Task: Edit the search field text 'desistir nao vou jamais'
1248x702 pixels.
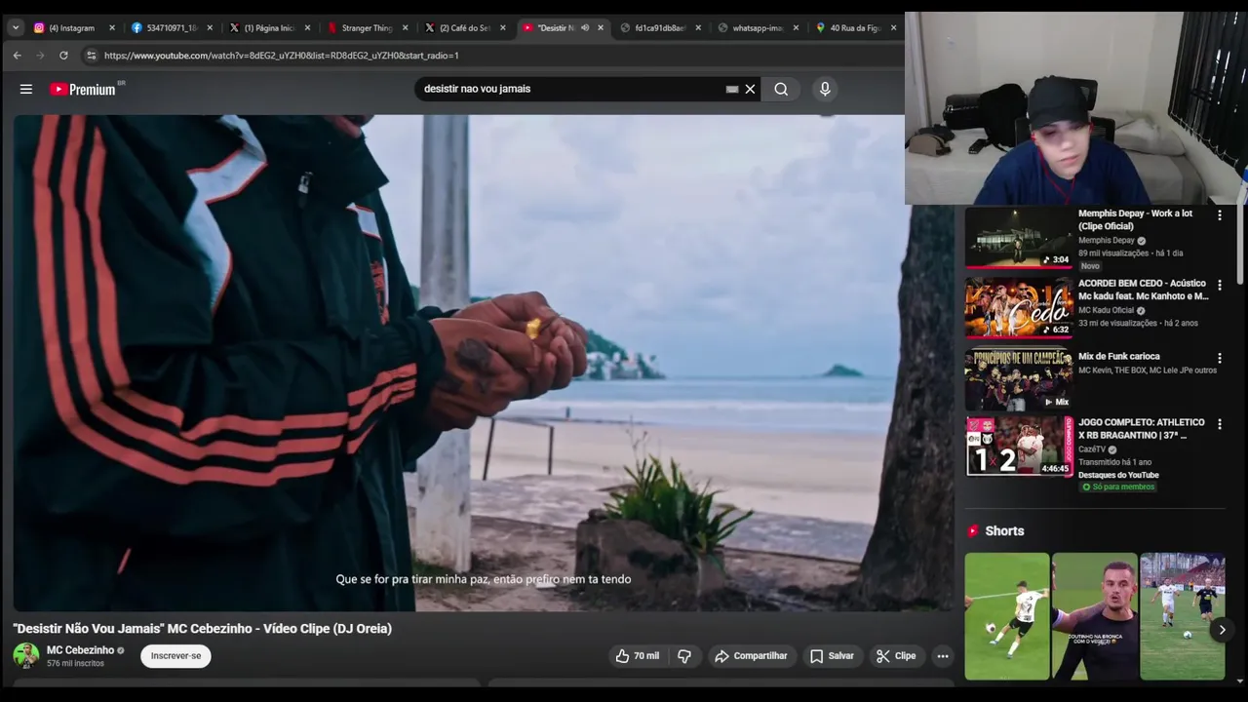Action: click(x=570, y=89)
